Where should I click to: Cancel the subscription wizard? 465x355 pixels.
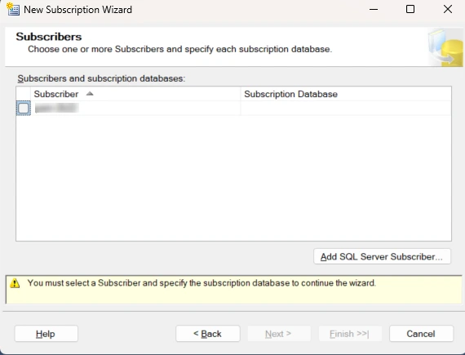(x=421, y=334)
